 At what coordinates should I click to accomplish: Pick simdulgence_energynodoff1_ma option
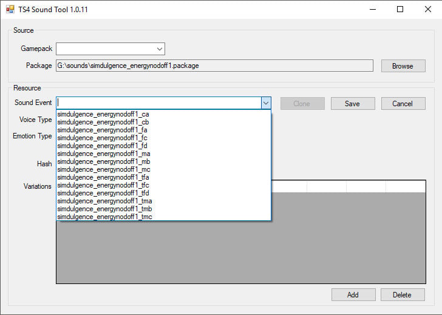tap(163, 154)
